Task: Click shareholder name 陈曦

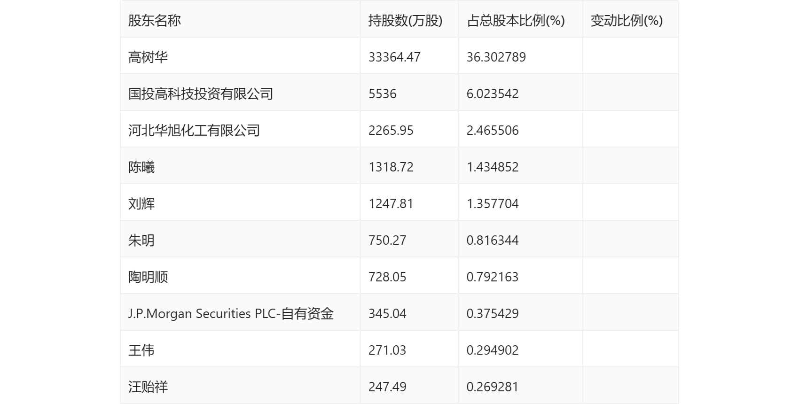Action: click(141, 167)
